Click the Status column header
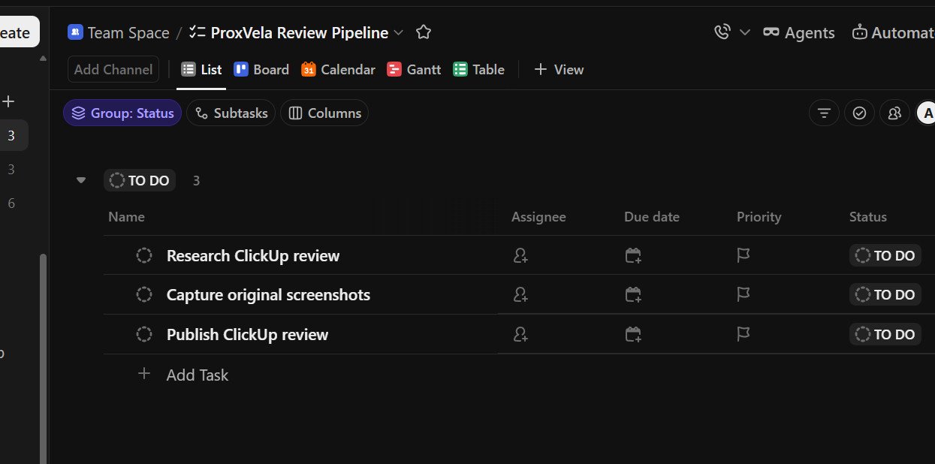 [x=868, y=216]
